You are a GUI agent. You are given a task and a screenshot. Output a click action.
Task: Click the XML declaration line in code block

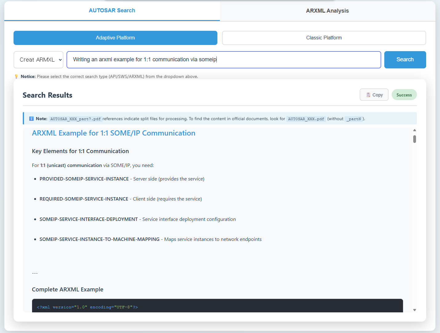(x=87, y=307)
